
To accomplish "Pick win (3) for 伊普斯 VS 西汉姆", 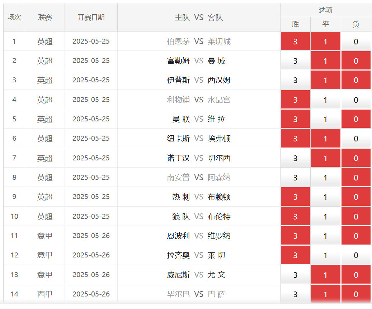I will coord(295,80).
